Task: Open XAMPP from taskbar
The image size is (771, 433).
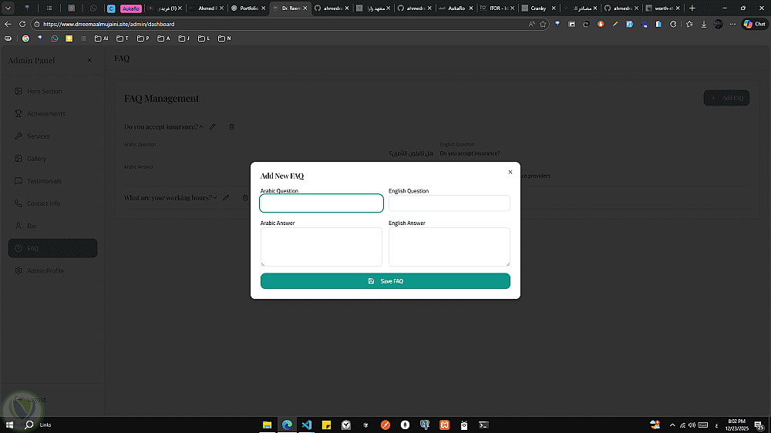Action: coord(445,425)
